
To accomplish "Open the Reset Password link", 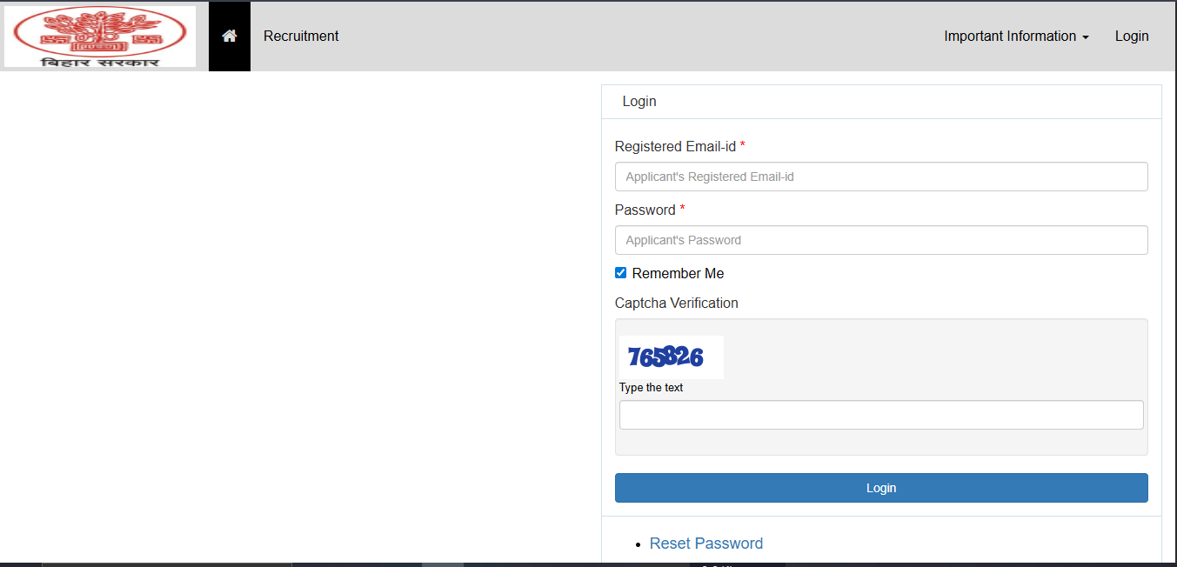I will coord(706,544).
